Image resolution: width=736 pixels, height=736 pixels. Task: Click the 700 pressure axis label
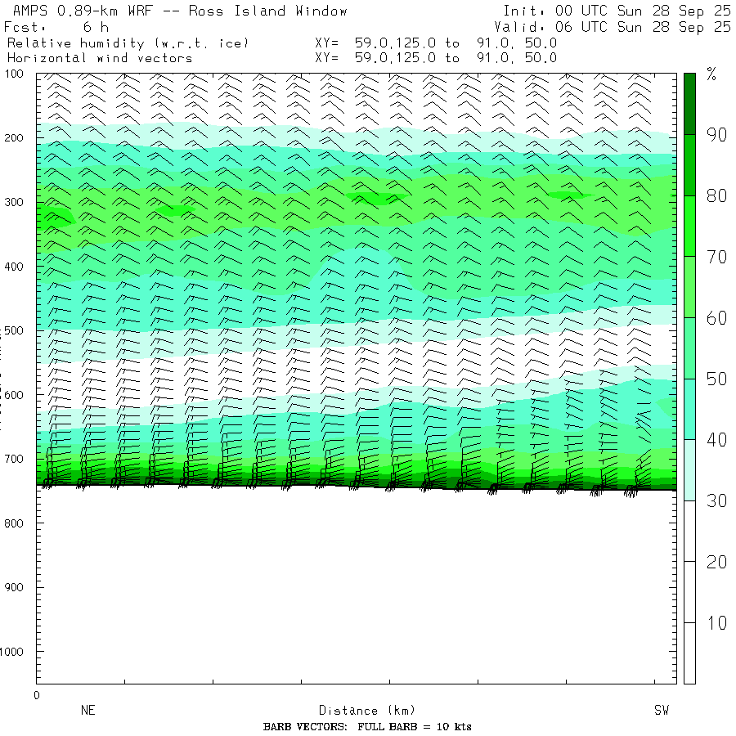[14, 459]
